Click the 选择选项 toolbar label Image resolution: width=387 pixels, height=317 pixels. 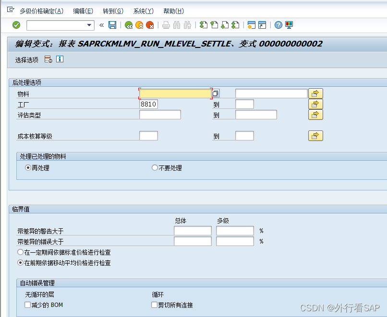(x=27, y=60)
